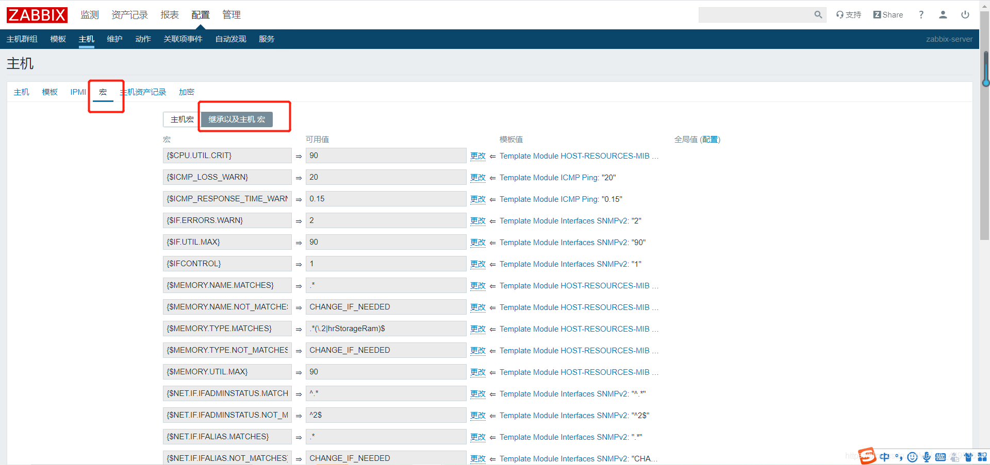Open the user profile icon
Screen dimensions: 990x465
coord(943,15)
